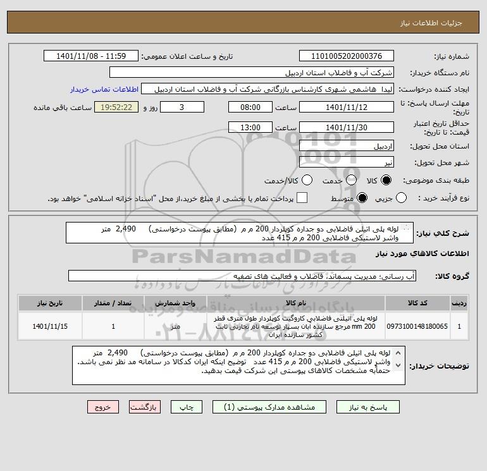This screenshot has height=471, width=487.
Task: Select the خدمت radio button
Action: pos(351,180)
